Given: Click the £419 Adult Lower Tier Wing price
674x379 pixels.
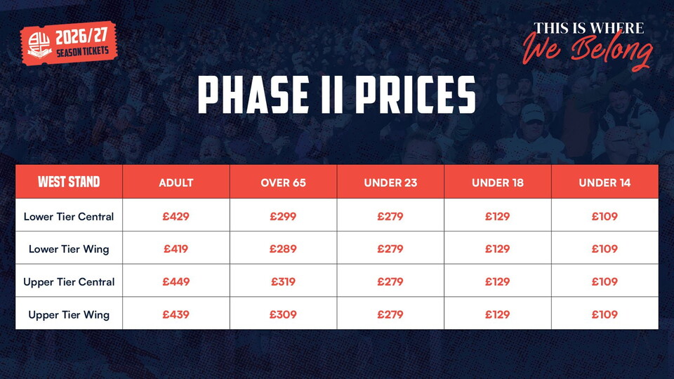Looking at the screenshot, I should (x=176, y=248).
